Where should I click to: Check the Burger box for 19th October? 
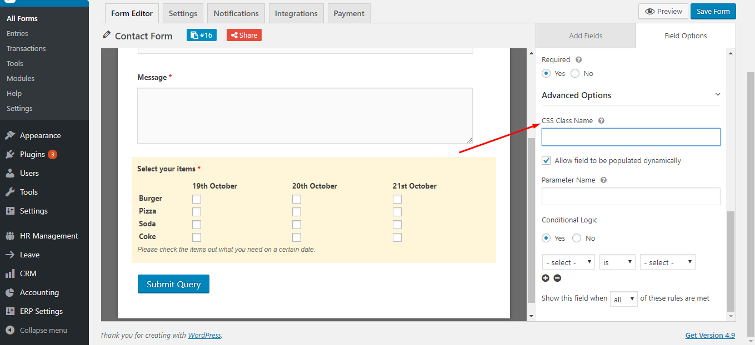click(x=196, y=199)
